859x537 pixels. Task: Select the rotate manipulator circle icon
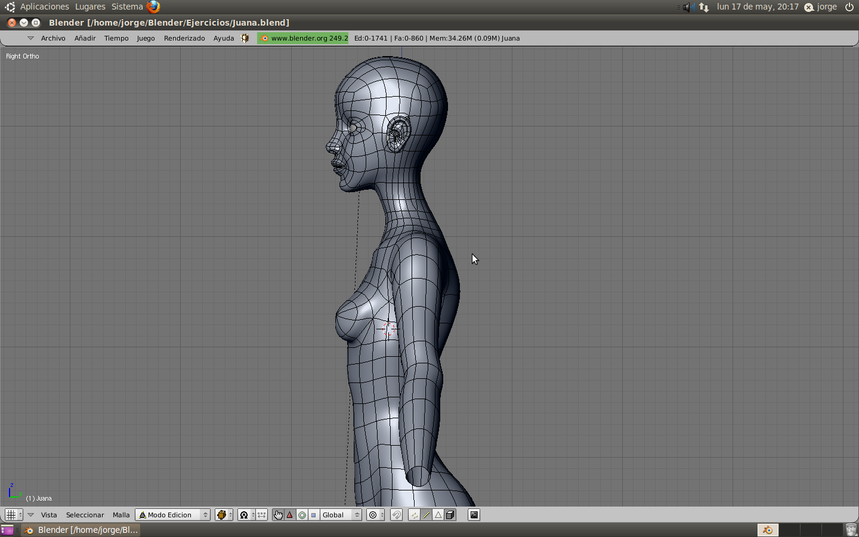pos(302,515)
